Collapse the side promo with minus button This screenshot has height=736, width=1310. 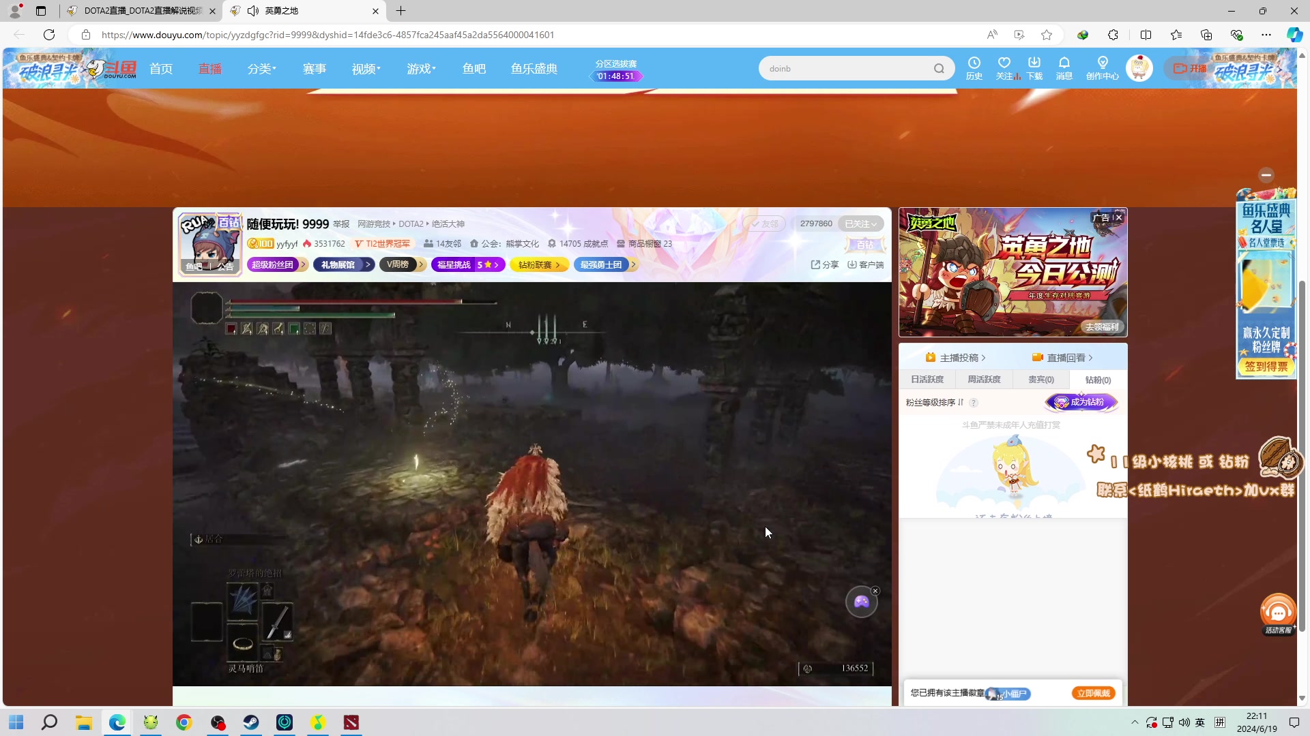point(1266,175)
